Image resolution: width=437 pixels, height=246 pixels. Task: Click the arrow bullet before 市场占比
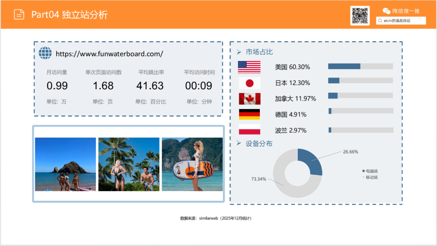(239, 52)
